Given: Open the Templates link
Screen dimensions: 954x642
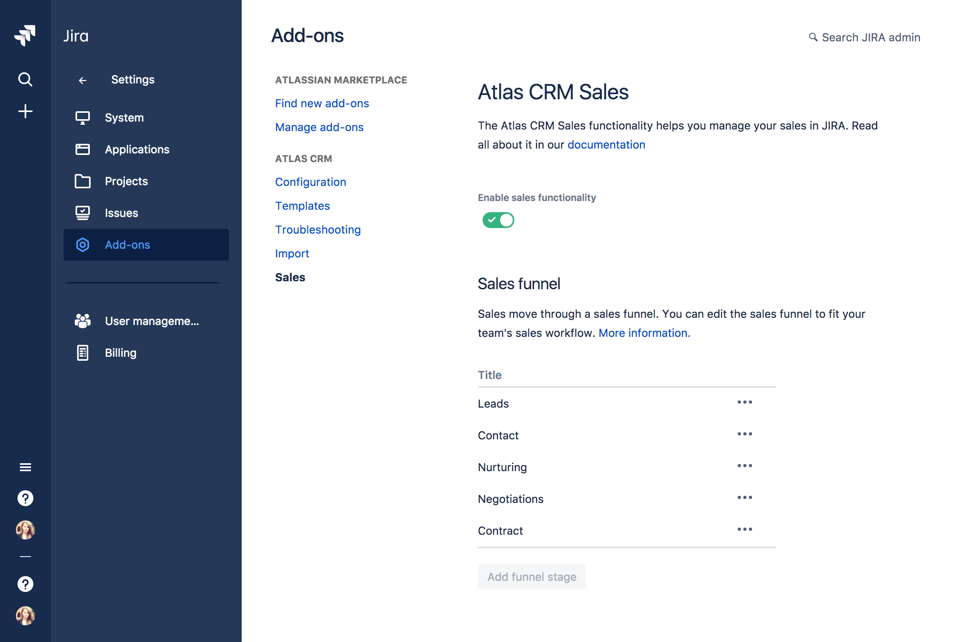Looking at the screenshot, I should coord(302,206).
